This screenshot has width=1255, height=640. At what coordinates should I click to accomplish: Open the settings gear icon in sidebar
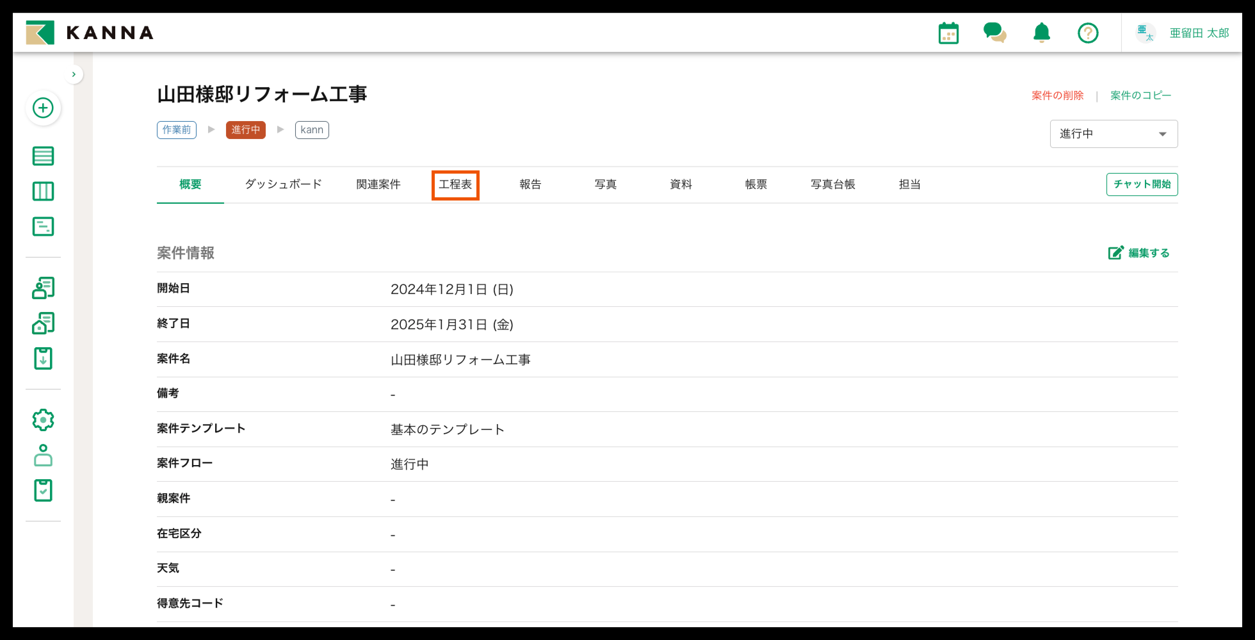pyautogui.click(x=43, y=420)
